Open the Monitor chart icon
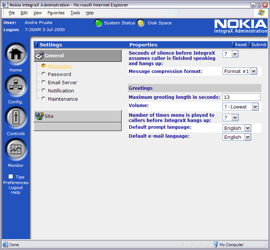 point(16,149)
